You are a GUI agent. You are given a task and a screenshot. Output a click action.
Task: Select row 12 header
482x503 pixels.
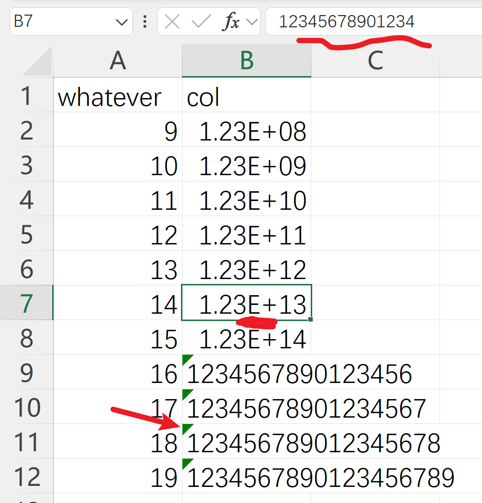(26, 476)
